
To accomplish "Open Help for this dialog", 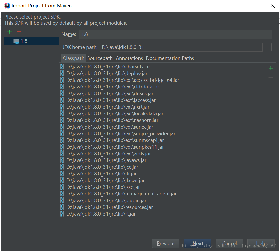I will tap(261, 243).
